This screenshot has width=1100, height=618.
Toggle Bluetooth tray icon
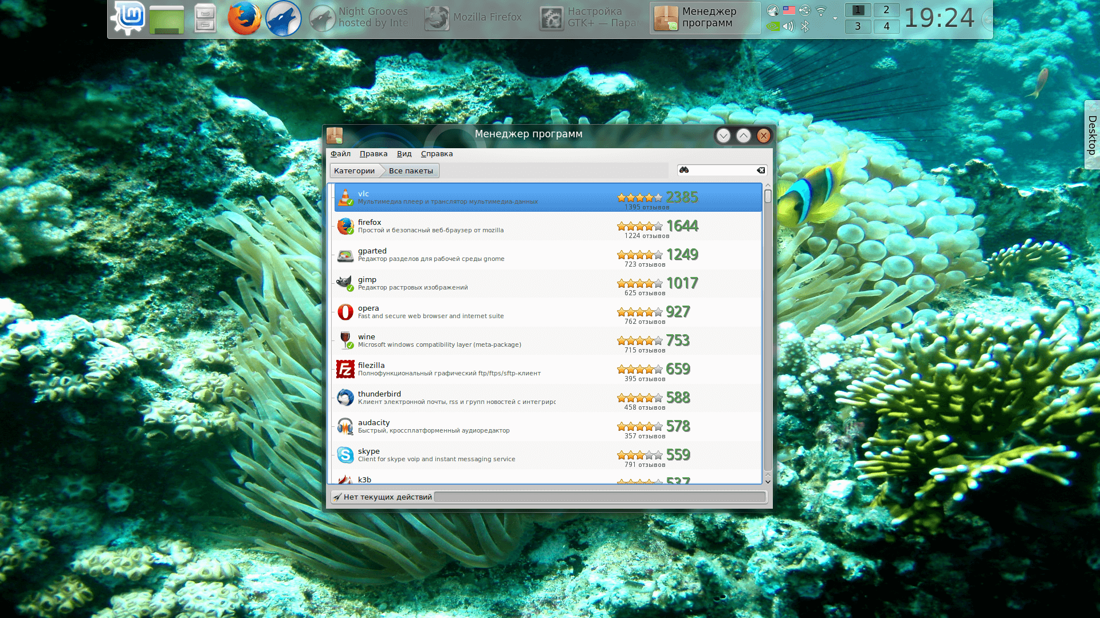tap(805, 26)
